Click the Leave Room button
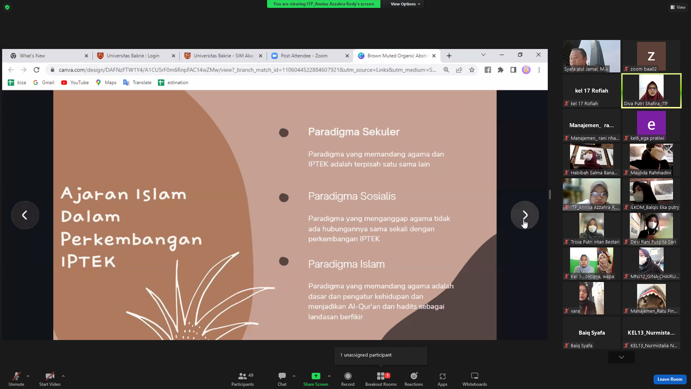The image size is (691, 389). click(x=670, y=379)
